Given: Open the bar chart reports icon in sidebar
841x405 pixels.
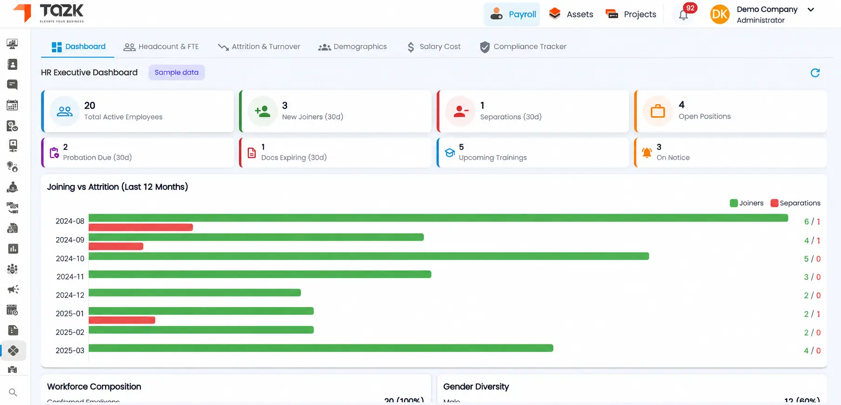Looking at the screenshot, I should point(13,249).
